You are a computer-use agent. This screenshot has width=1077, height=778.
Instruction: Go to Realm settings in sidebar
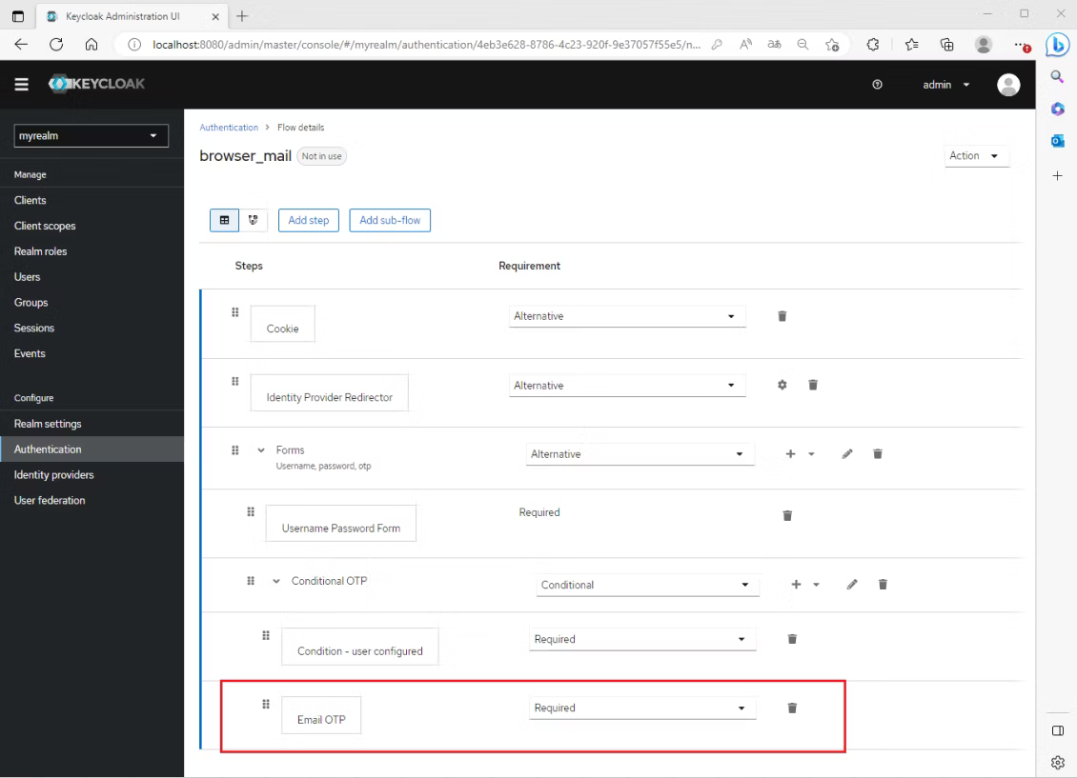(x=48, y=424)
